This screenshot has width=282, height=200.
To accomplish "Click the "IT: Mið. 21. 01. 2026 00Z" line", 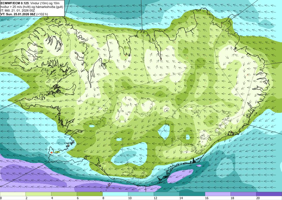I will pos(17,10).
